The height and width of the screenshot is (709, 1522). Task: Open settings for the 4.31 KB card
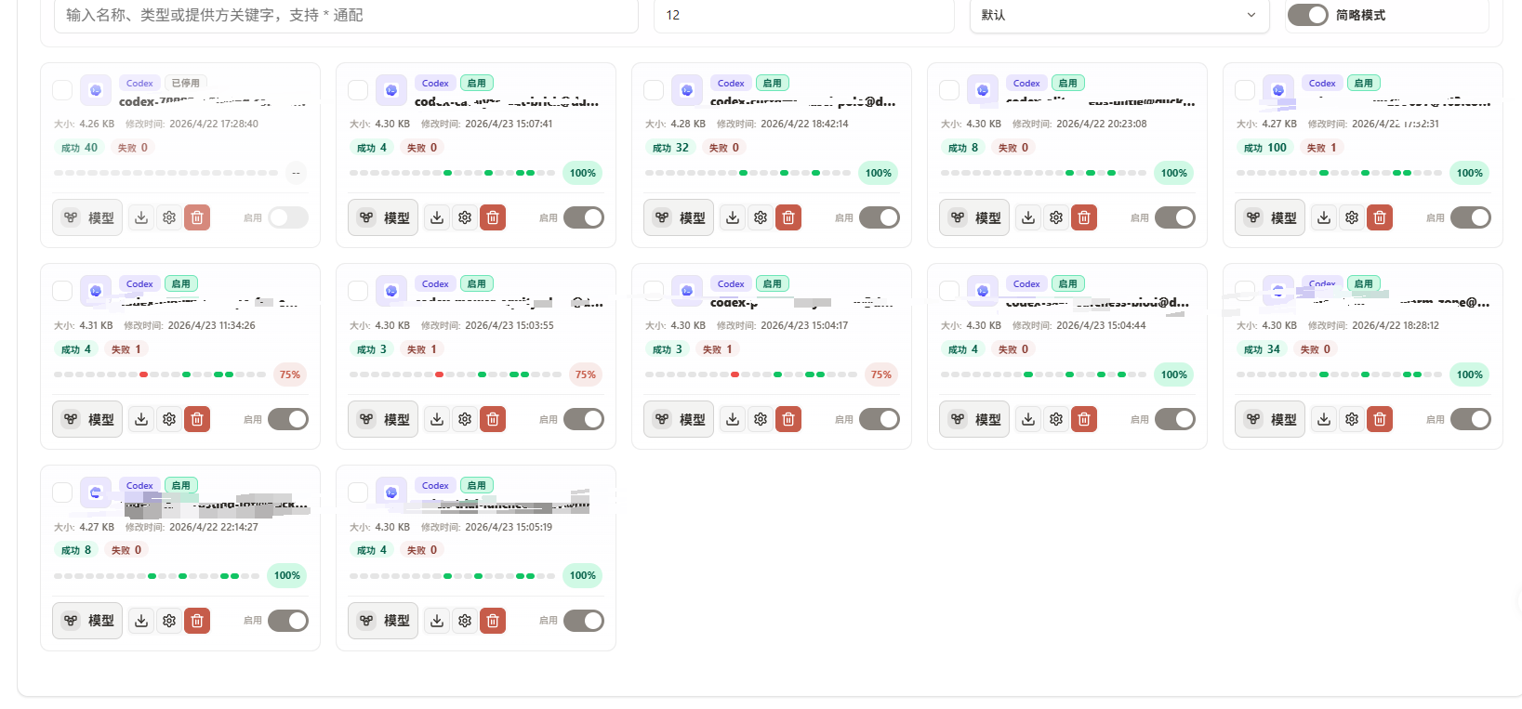169,419
